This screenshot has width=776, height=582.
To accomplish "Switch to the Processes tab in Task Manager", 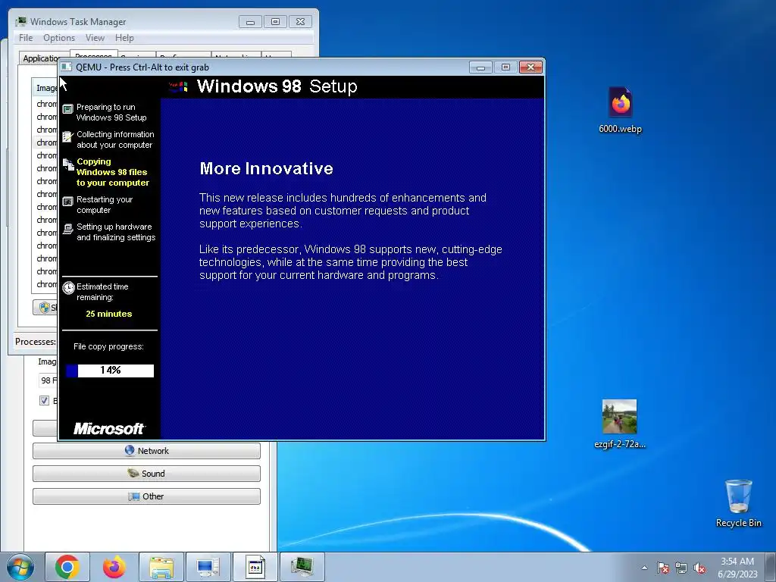I will [93, 55].
